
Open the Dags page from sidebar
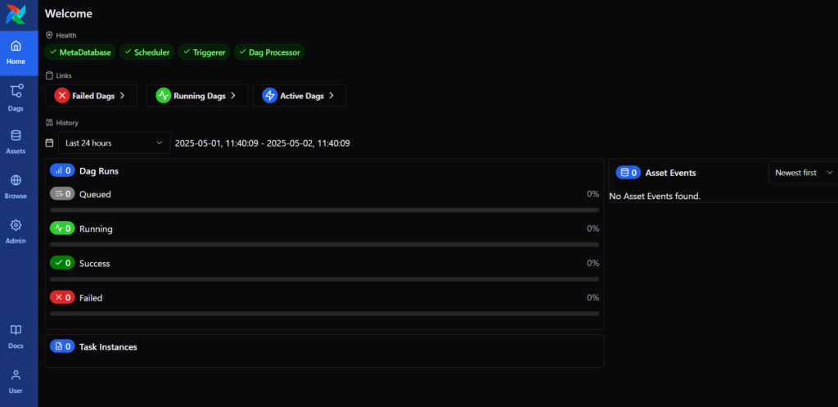(x=16, y=97)
